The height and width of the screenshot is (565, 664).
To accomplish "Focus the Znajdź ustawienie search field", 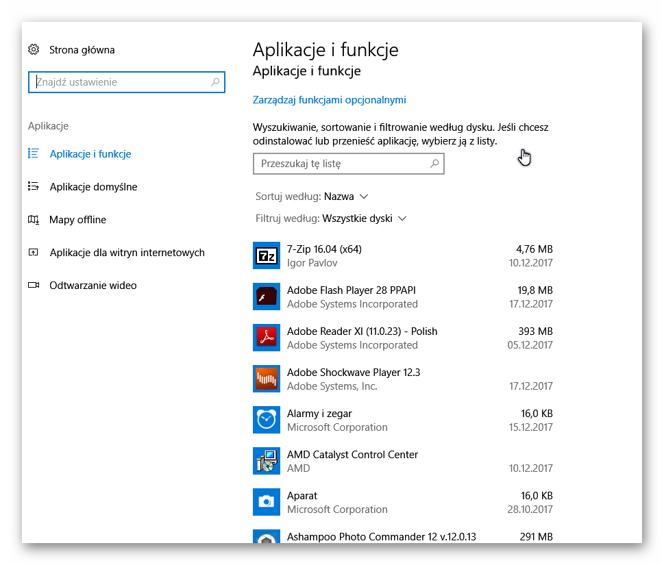I will 127,82.
